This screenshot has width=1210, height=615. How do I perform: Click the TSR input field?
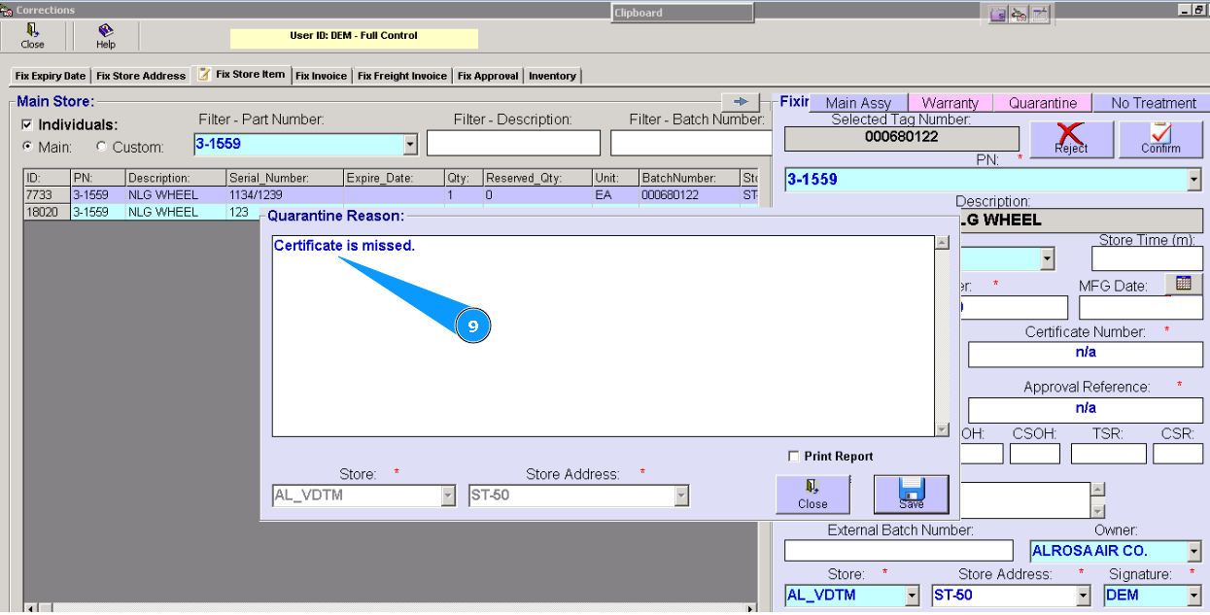[x=1108, y=453]
